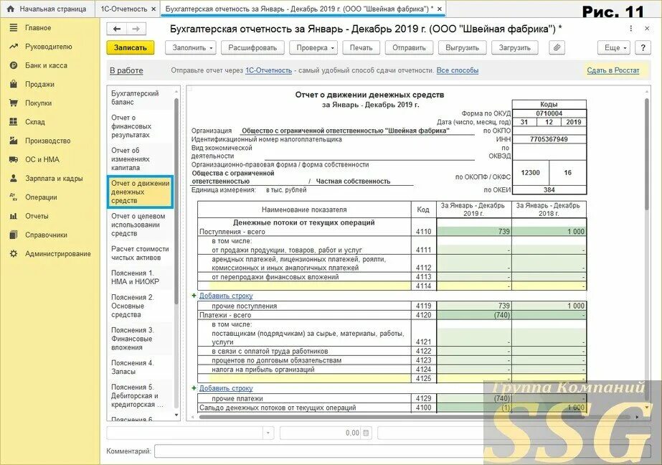Click Сдать в Росстат link

point(613,70)
